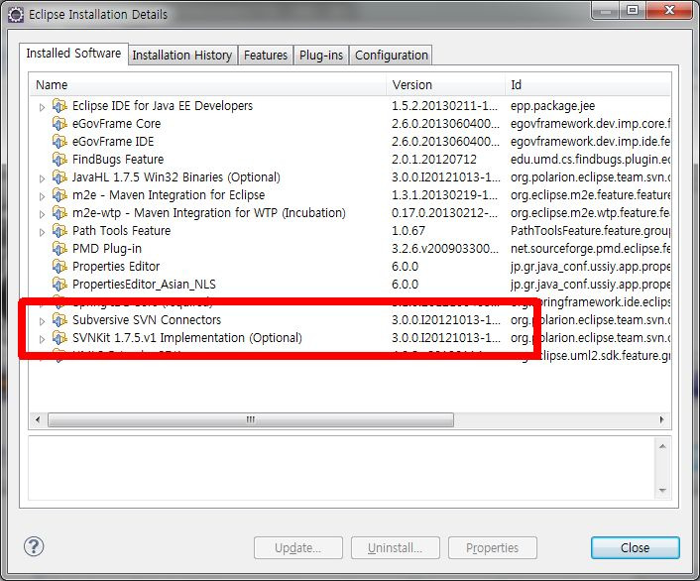Click the details pane scroll down arrow

point(662,491)
